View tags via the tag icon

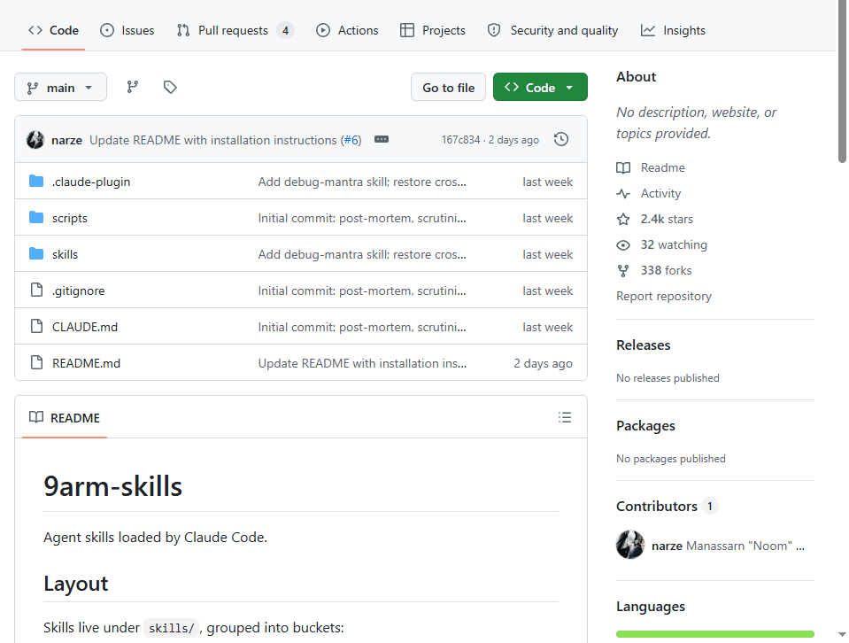tap(170, 87)
